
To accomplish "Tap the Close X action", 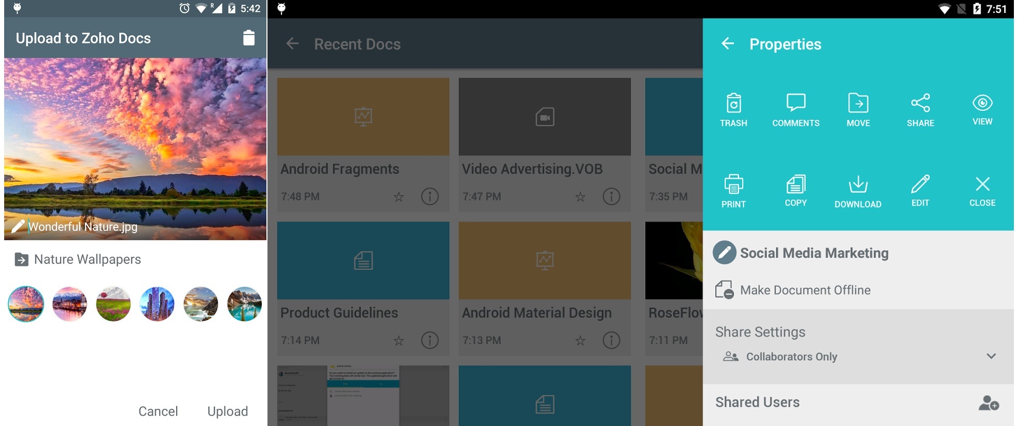I will 982,191.
